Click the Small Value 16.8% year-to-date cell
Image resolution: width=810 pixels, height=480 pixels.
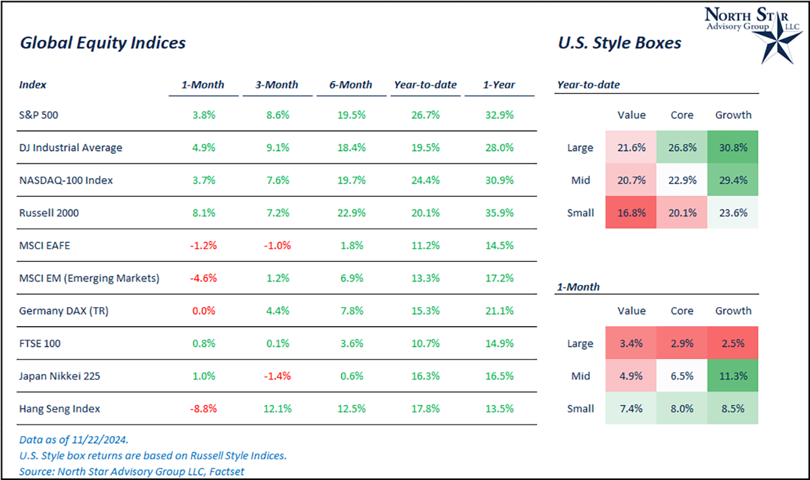632,213
